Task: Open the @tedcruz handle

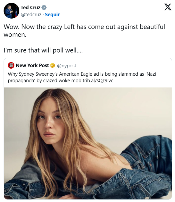Action: click(31, 15)
